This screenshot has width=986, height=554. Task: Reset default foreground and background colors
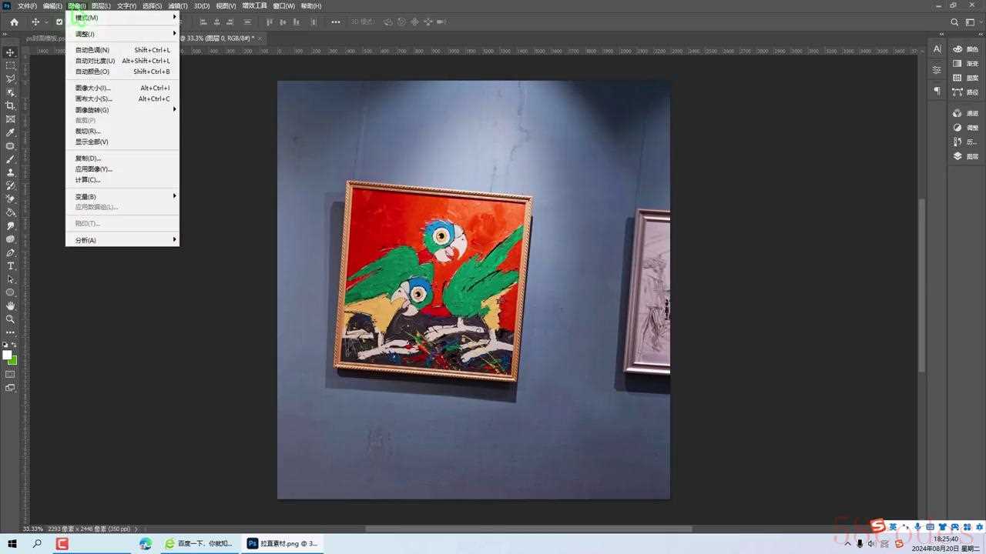click(x=5, y=345)
